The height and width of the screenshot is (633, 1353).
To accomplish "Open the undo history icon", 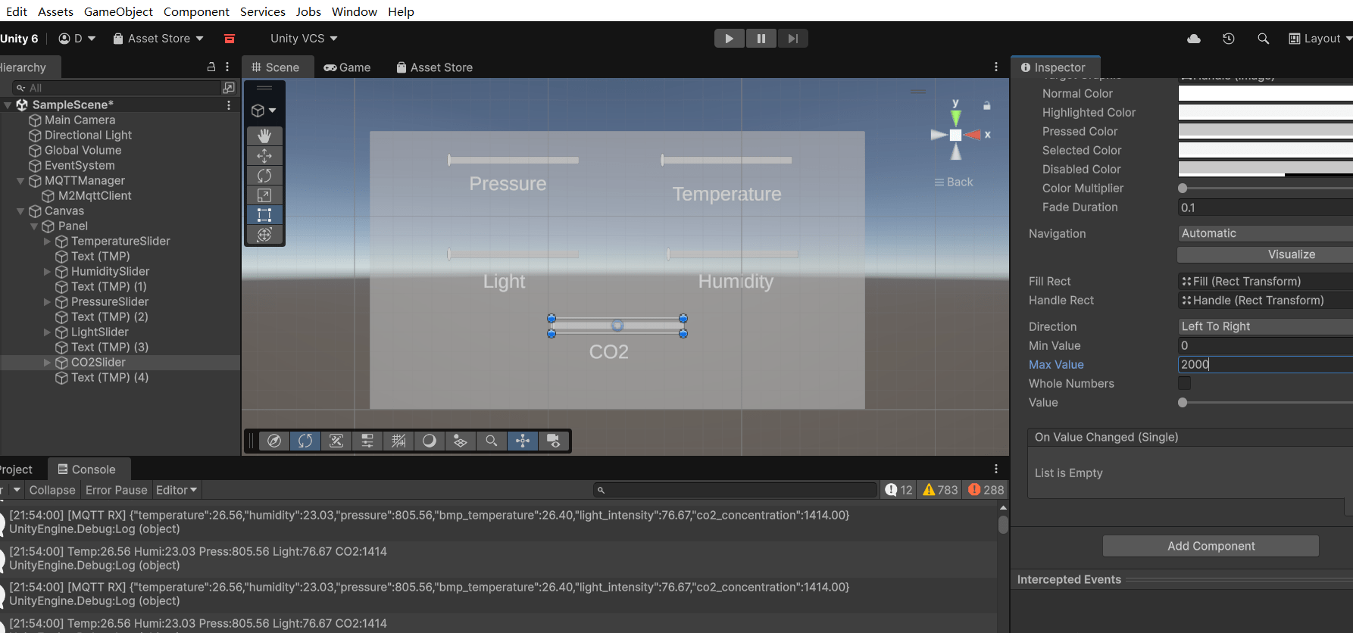I will [x=1229, y=39].
